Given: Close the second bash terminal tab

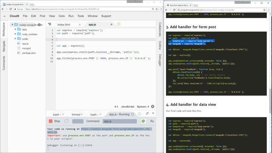Looking at the screenshot, I should 100,114.
